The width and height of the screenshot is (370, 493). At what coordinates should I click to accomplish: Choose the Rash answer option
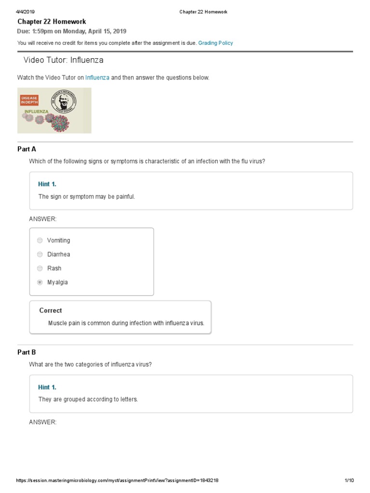[54, 268]
